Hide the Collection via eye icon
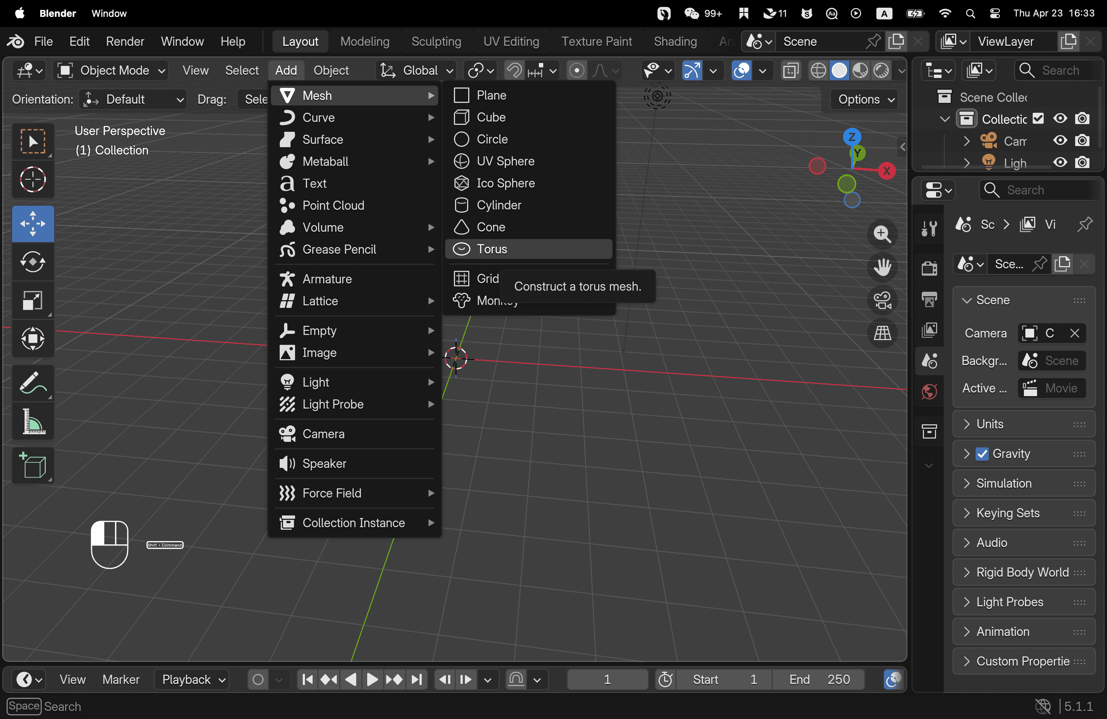The image size is (1107, 719). 1060,119
